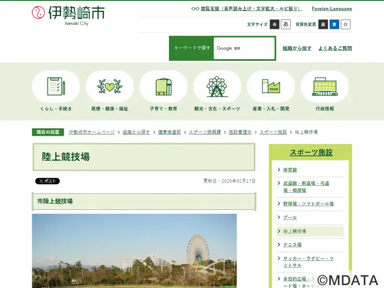Viewport: 384px width, 288px height.
Task: Click the よくあるご質問 link
Action: tap(335, 48)
